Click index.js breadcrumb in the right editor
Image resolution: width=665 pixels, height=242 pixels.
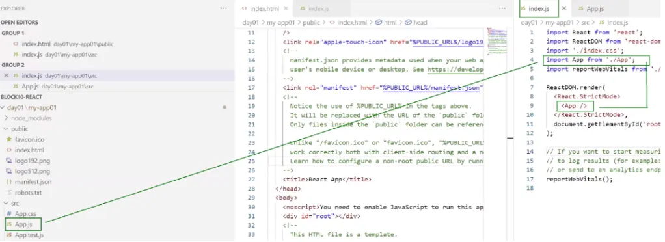click(x=614, y=23)
